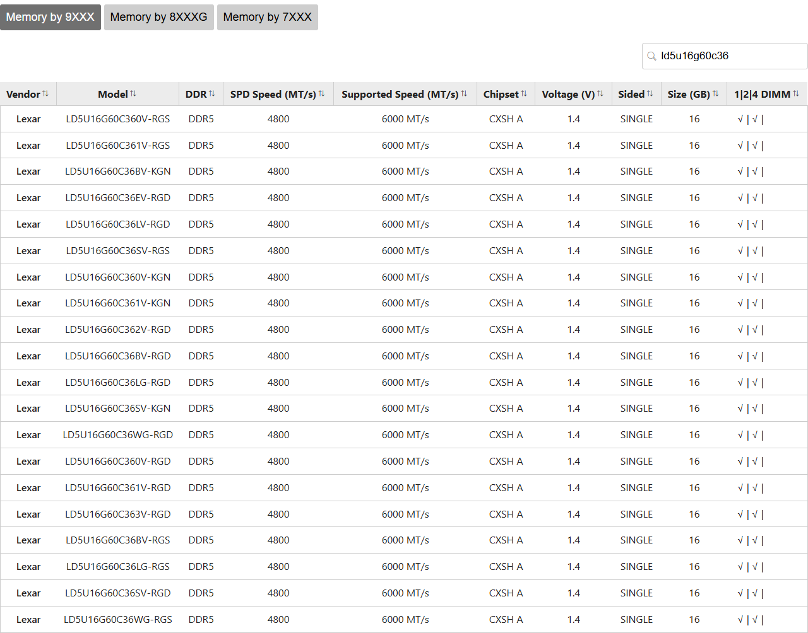Viewport: 808px width, 633px height.
Task: Select model LD5U16G60C36EV-RGD
Action: [x=118, y=198]
